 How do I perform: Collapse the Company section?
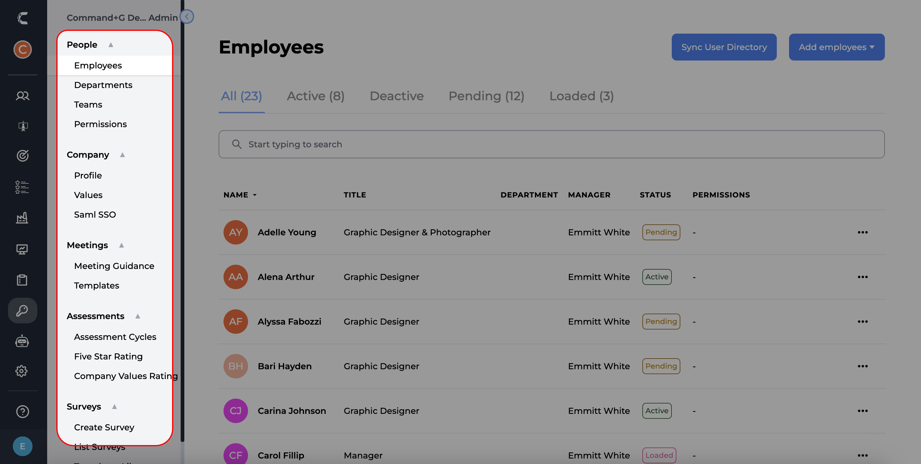click(x=122, y=155)
